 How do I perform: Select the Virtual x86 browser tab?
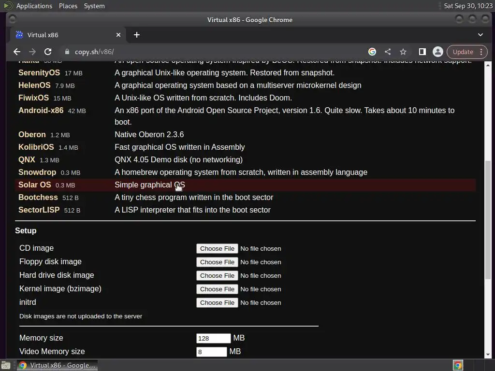coord(69,35)
